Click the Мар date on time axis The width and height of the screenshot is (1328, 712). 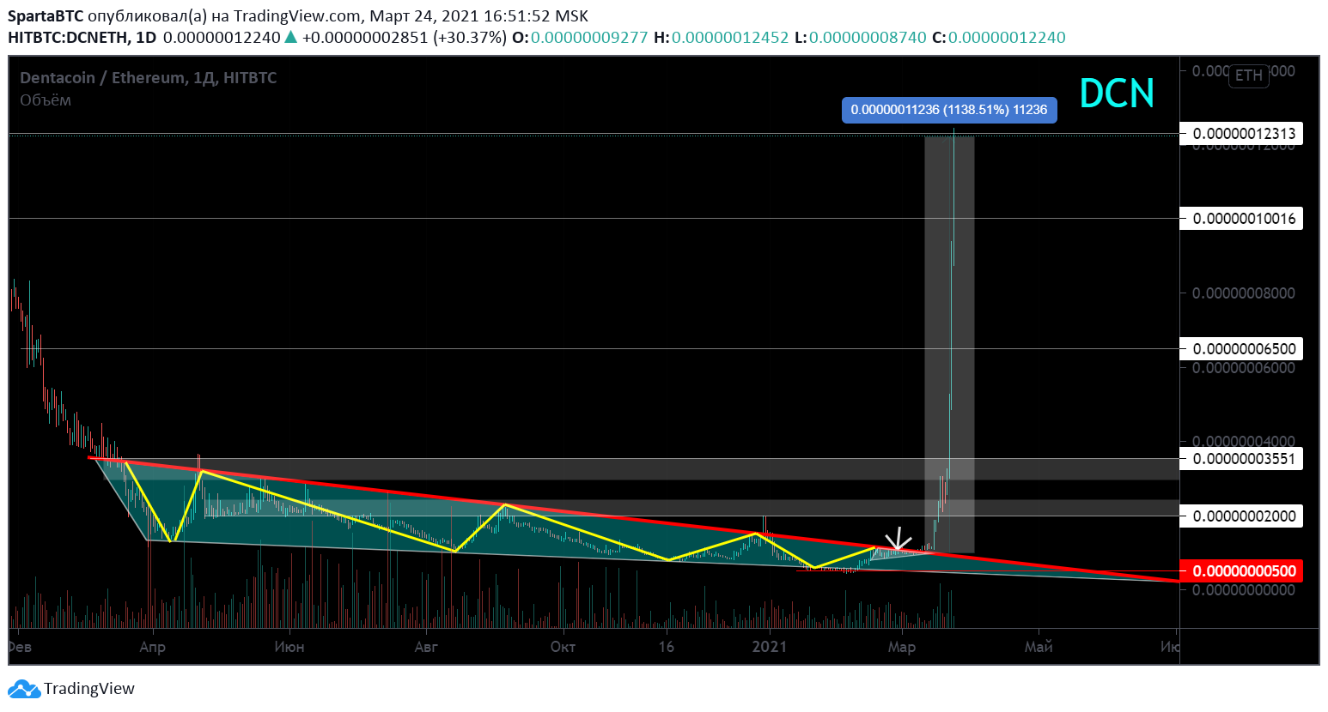pyautogui.click(x=901, y=647)
